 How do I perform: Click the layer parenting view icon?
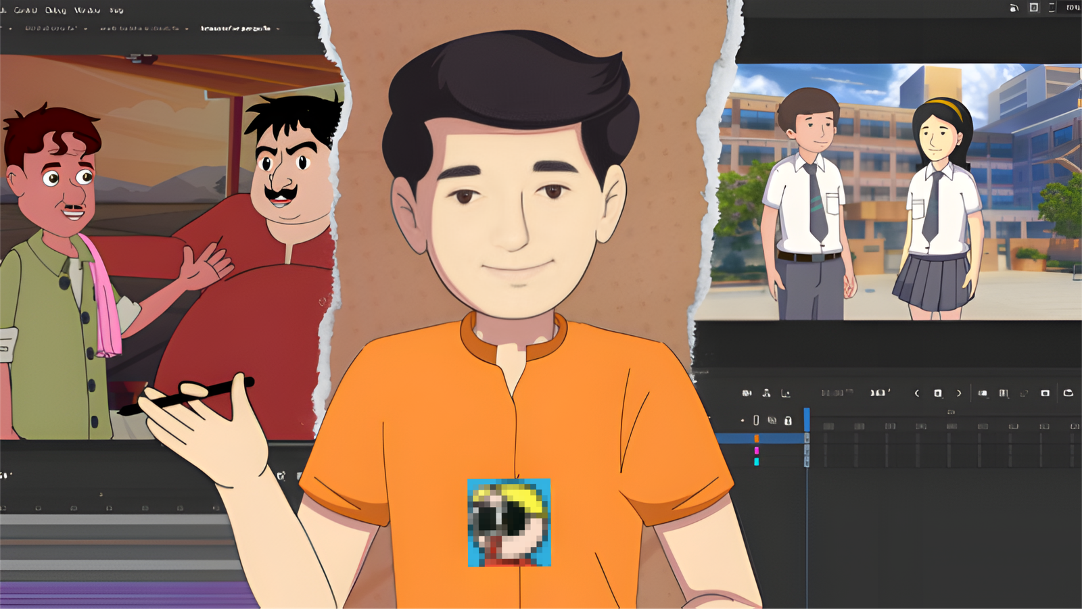point(766,393)
